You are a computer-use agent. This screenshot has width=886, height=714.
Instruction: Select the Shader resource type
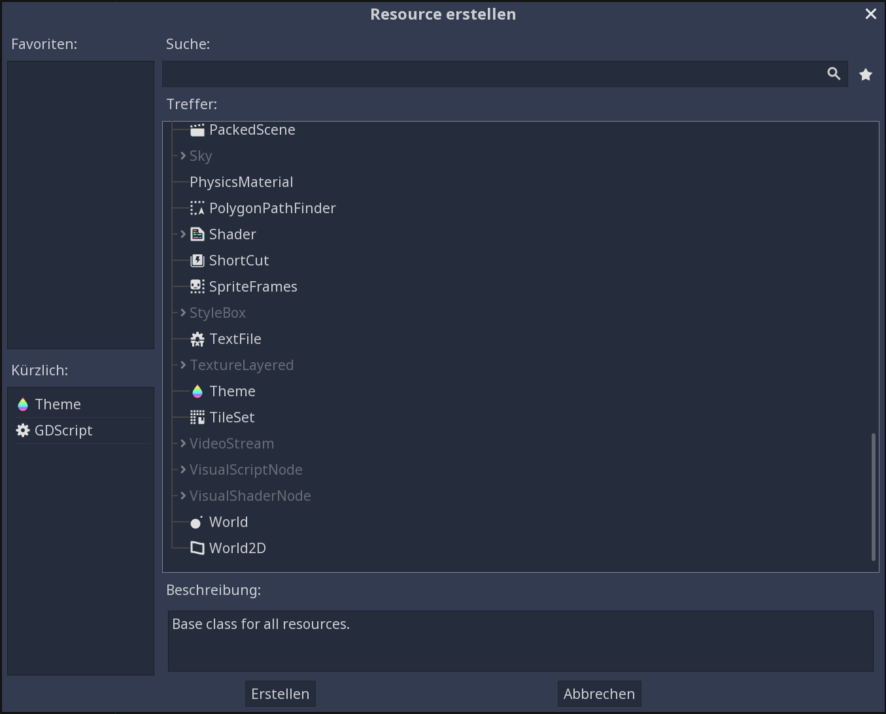[x=233, y=234]
